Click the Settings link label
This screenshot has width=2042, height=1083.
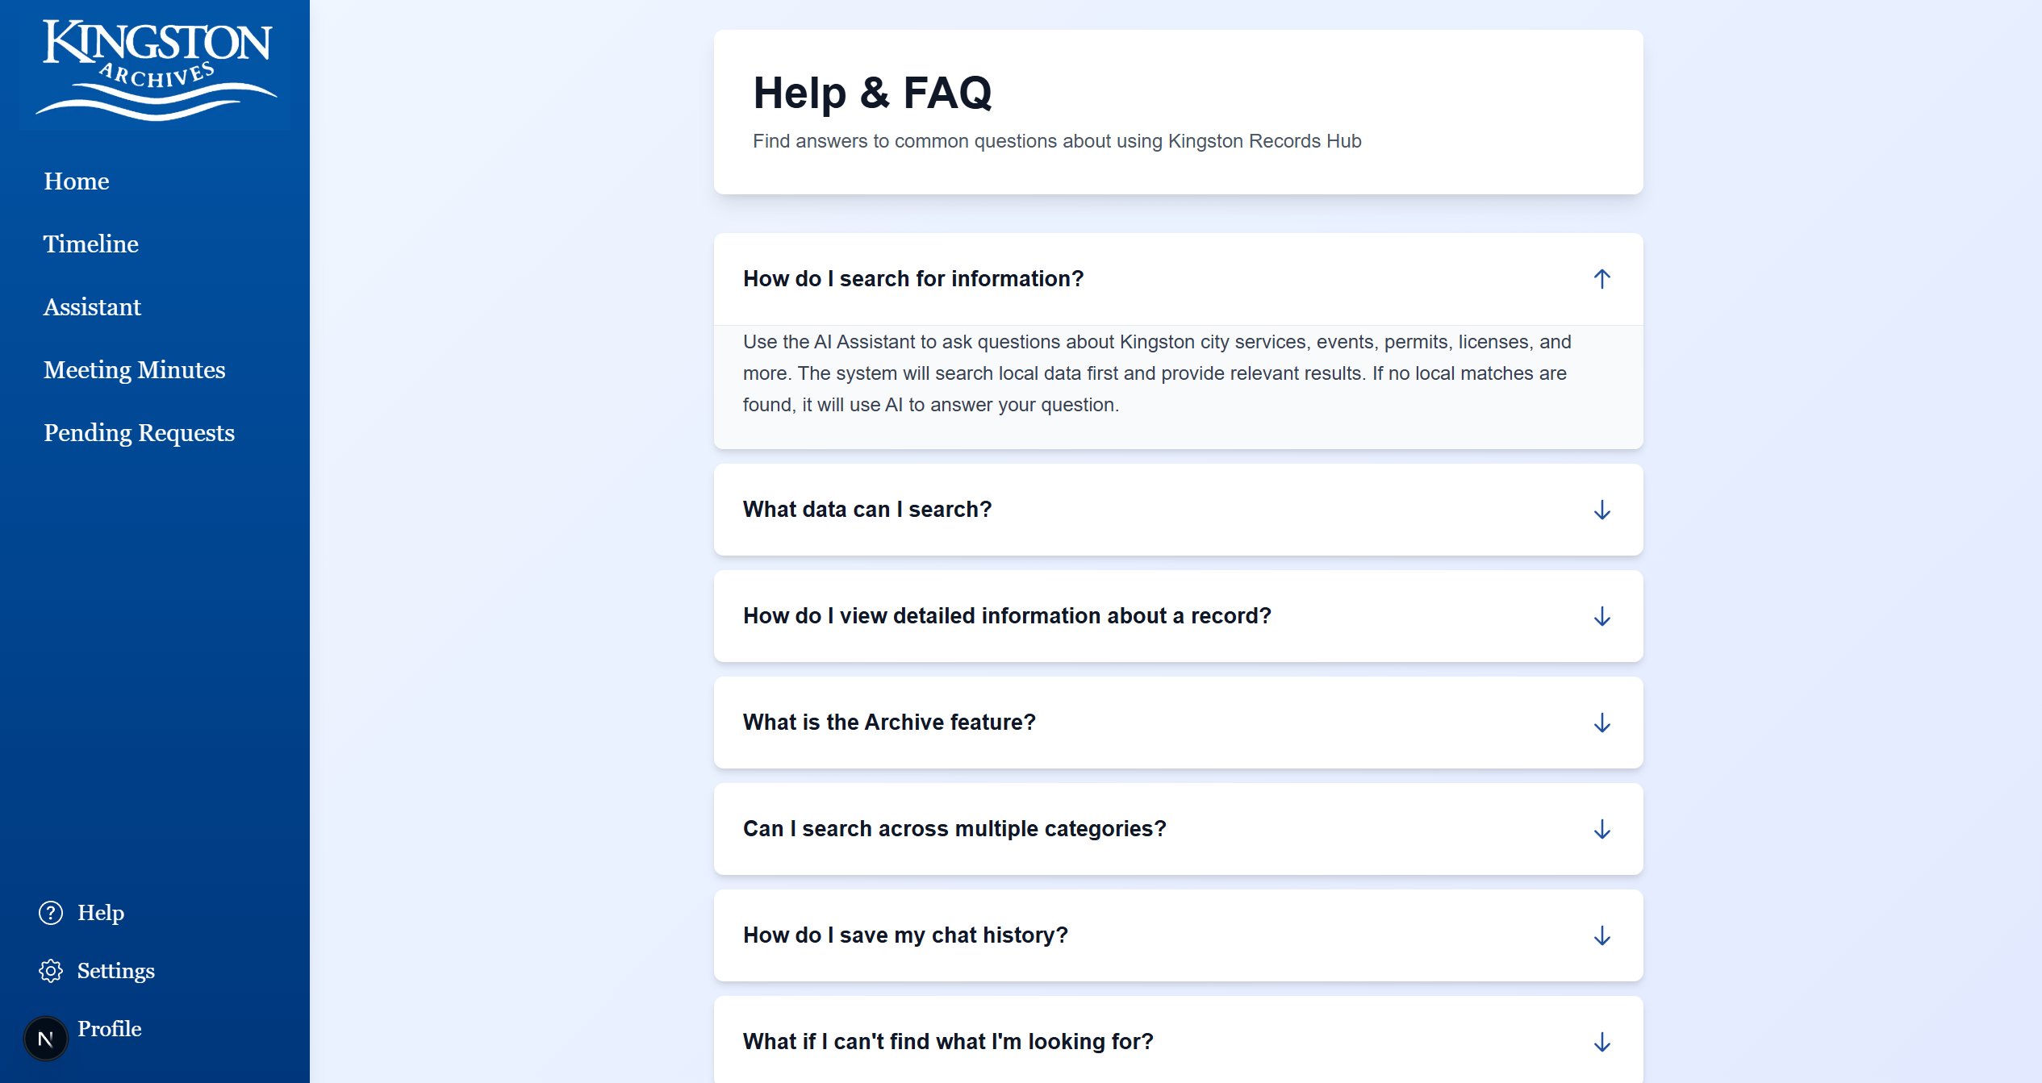[x=116, y=971]
